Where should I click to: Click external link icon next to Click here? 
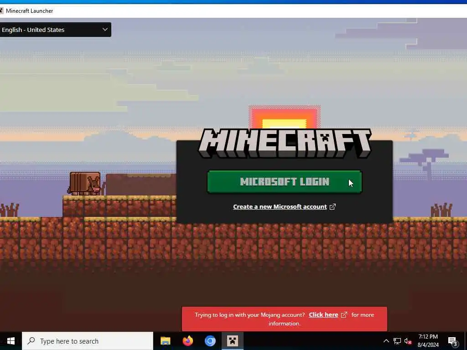pos(344,314)
